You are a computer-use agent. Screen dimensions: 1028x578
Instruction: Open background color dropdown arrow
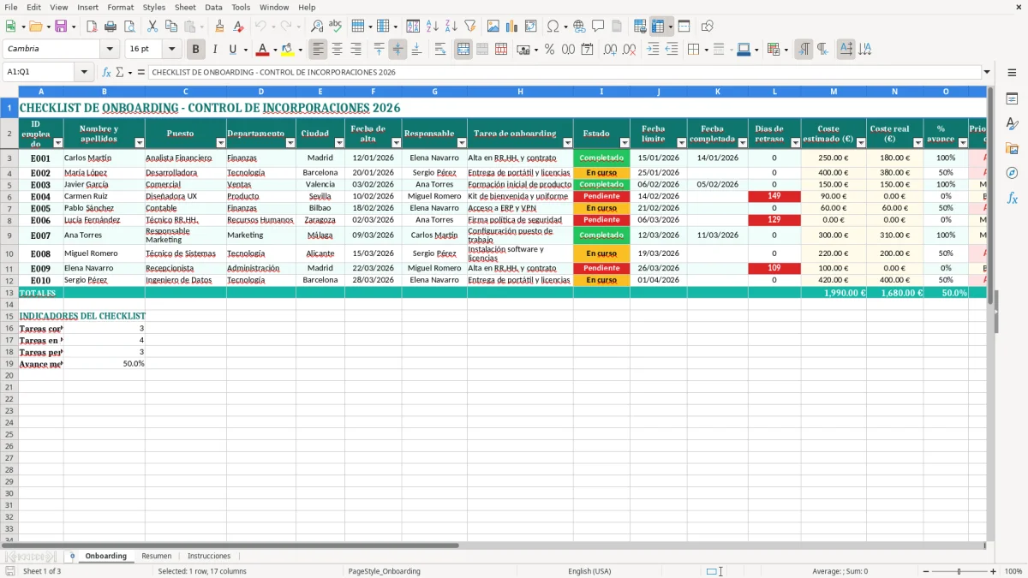pos(300,50)
